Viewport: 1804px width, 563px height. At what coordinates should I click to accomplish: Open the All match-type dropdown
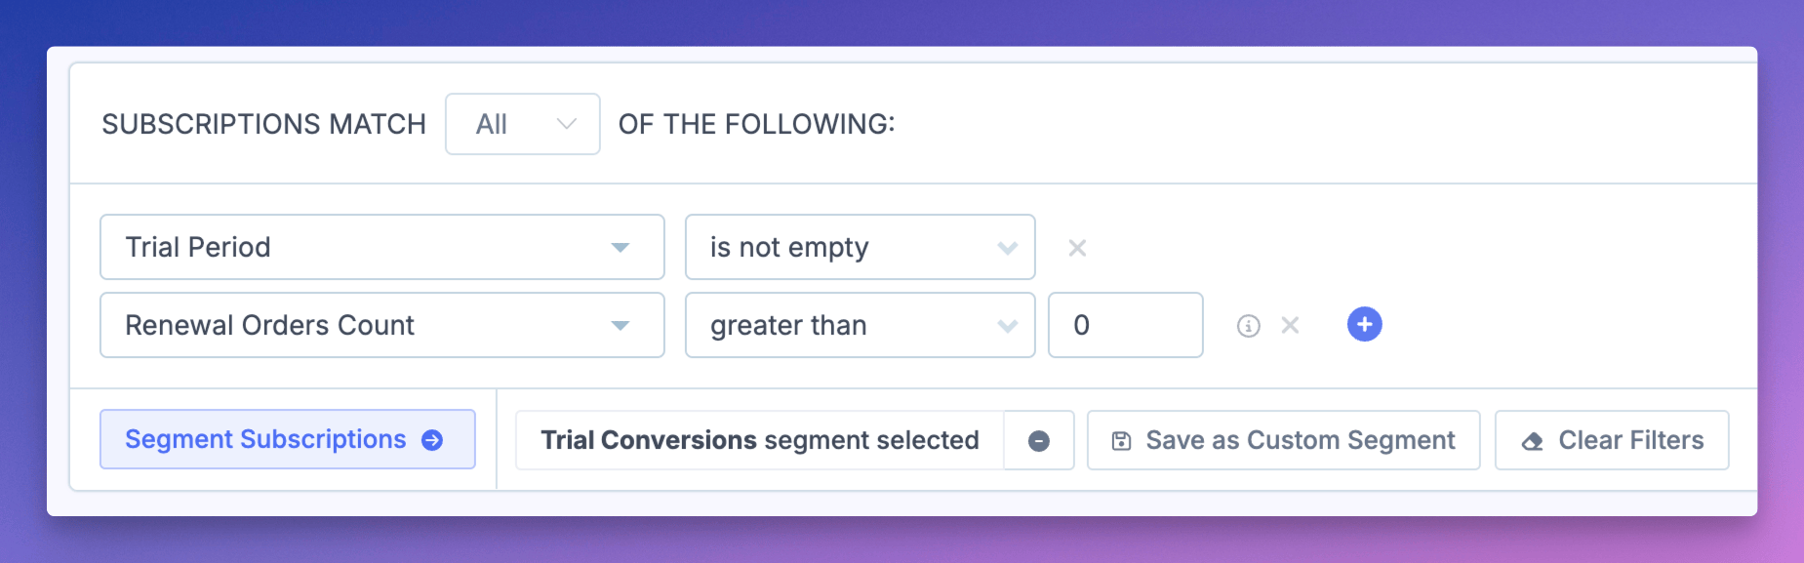click(522, 124)
